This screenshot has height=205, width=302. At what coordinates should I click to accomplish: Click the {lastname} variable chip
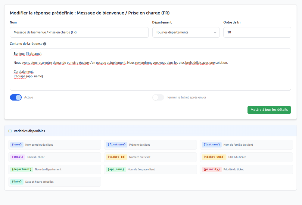(211, 144)
